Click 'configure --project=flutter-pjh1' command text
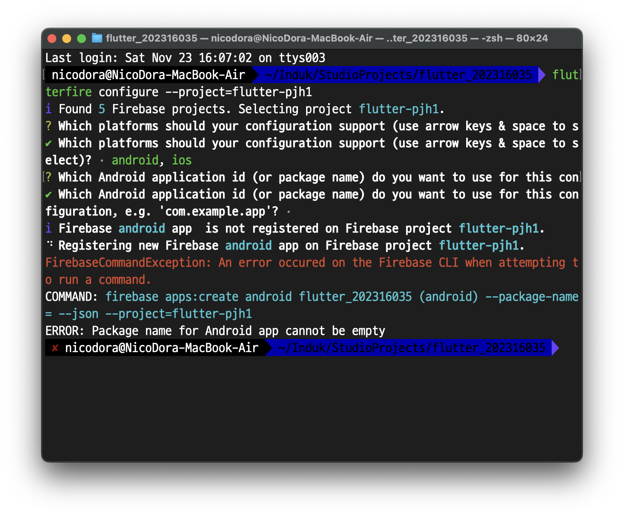 [x=205, y=92]
